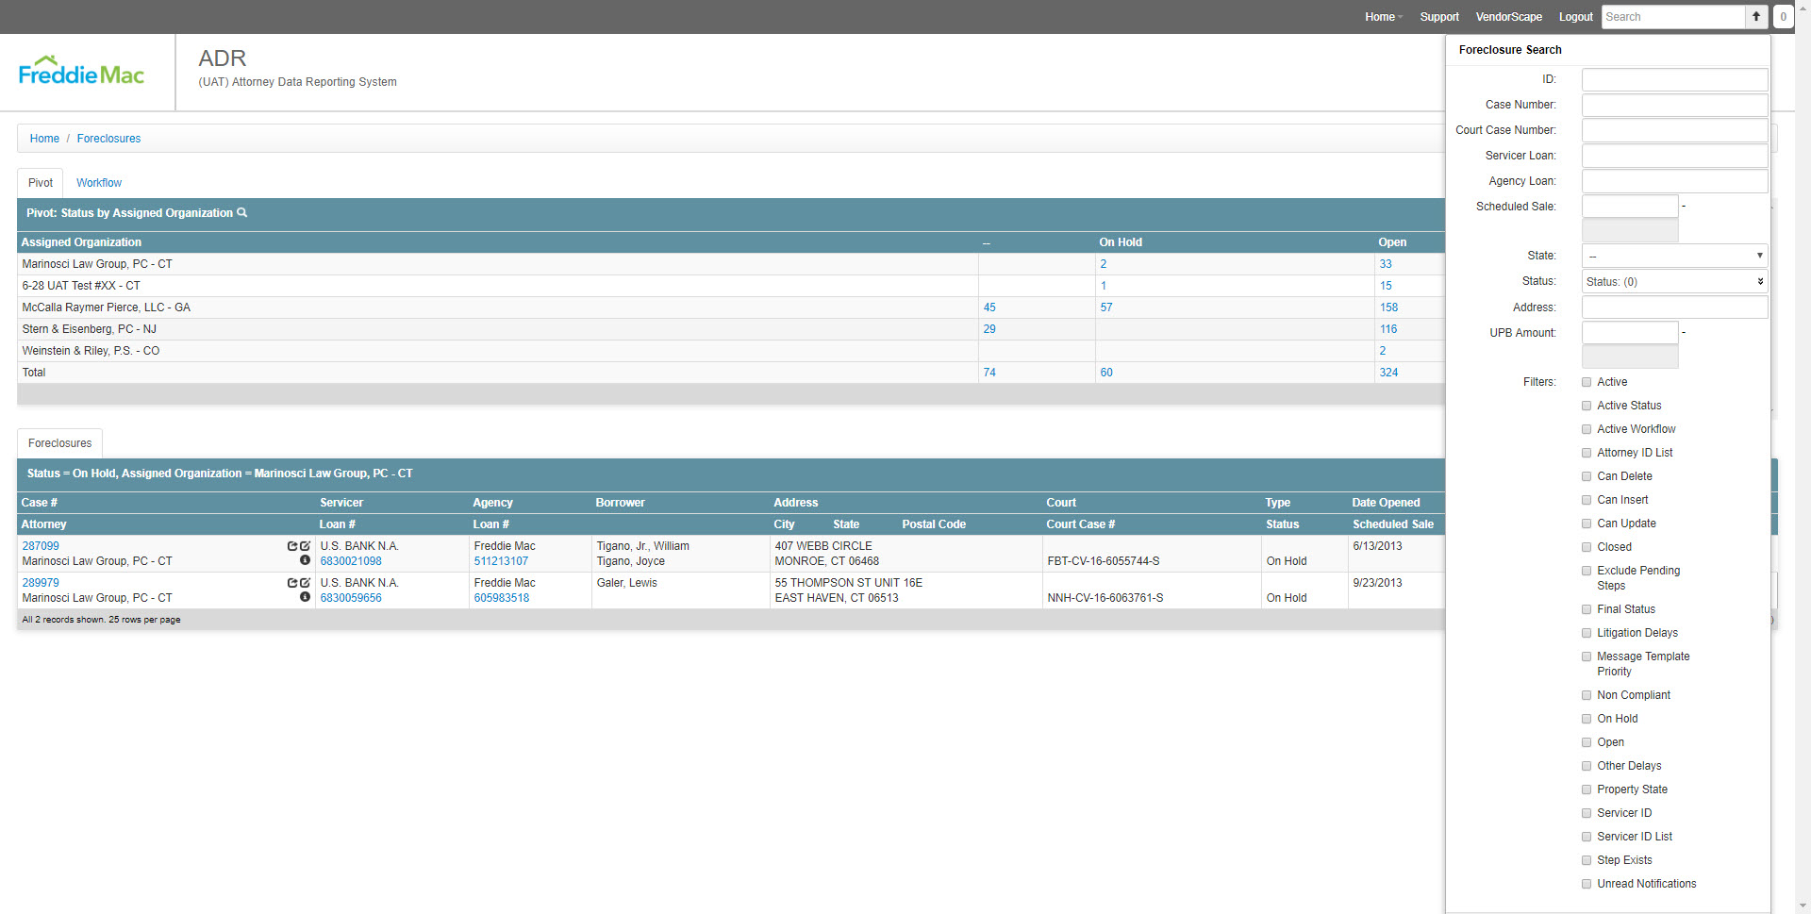The width and height of the screenshot is (1811, 914).
Task: Click the Weinstein & Riley, P.S. - CO row
Action: (x=731, y=351)
